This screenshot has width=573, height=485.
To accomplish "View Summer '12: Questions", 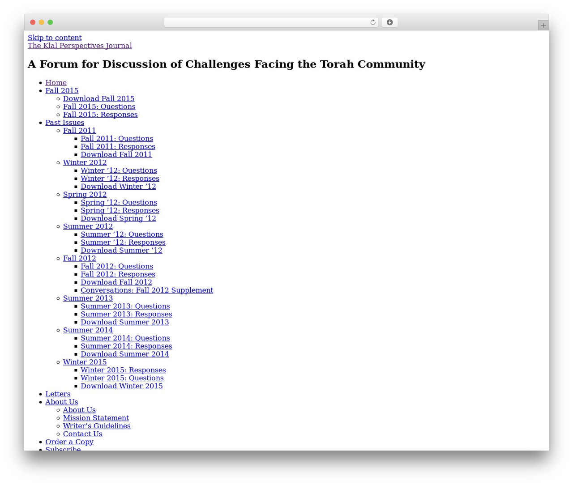I will point(122,235).
